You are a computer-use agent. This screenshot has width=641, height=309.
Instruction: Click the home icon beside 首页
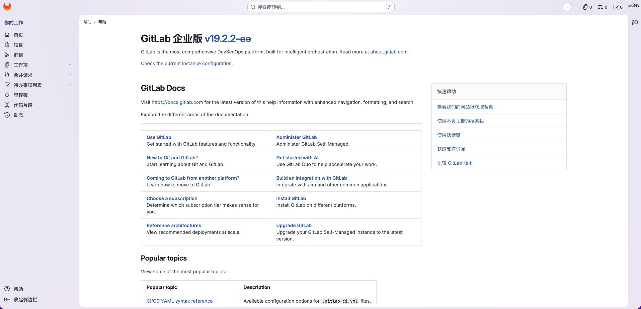pos(7,35)
